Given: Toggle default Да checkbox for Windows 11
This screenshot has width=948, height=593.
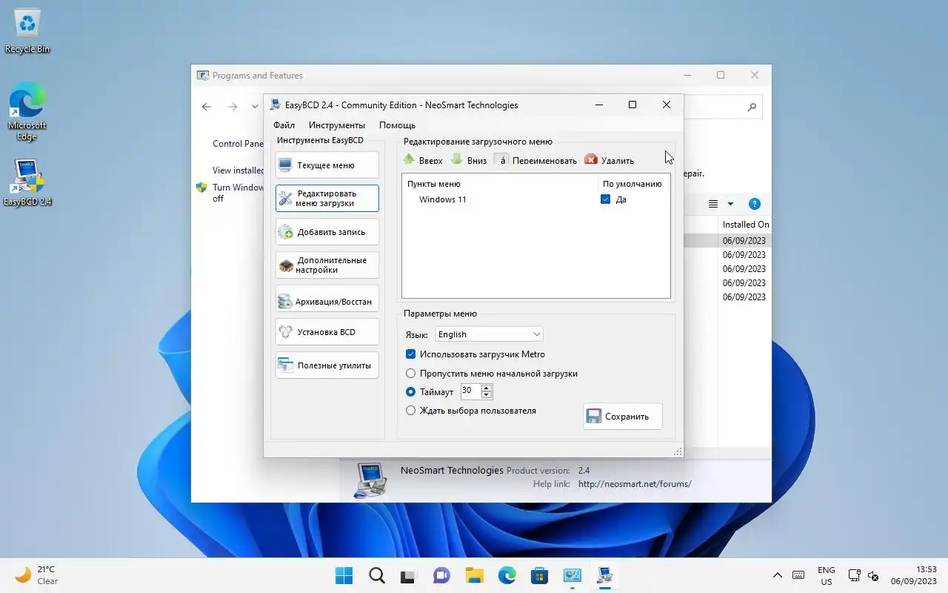Looking at the screenshot, I should coord(606,199).
